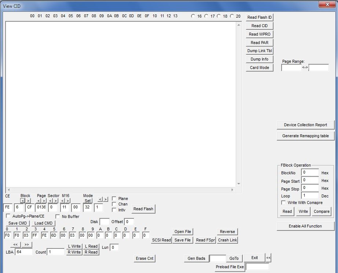Increment Block with right arrow
The width and height of the screenshot is (338, 273).
28,201
